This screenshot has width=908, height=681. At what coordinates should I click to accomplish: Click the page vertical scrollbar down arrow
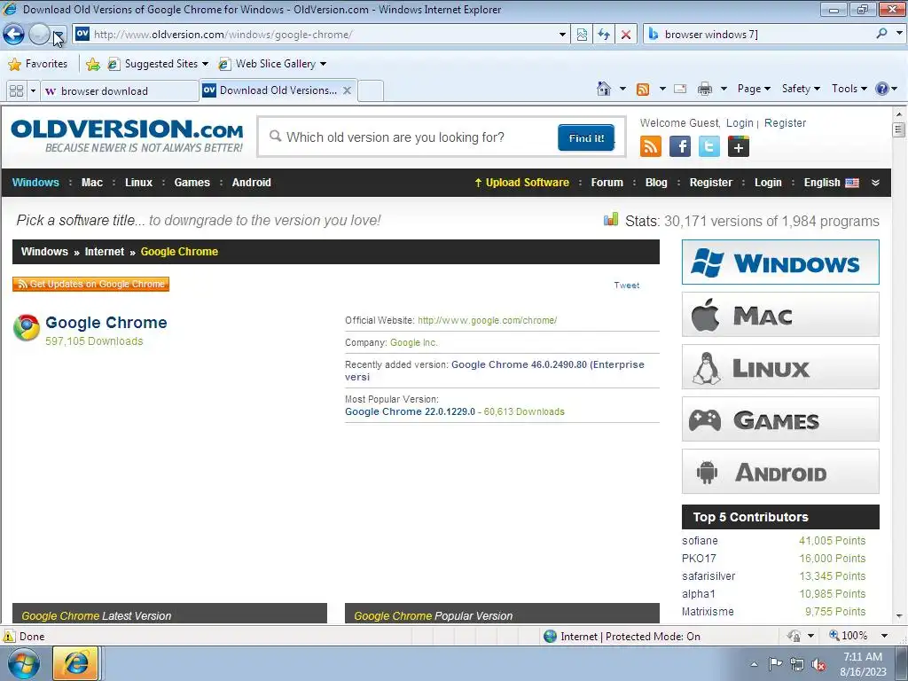(x=899, y=616)
